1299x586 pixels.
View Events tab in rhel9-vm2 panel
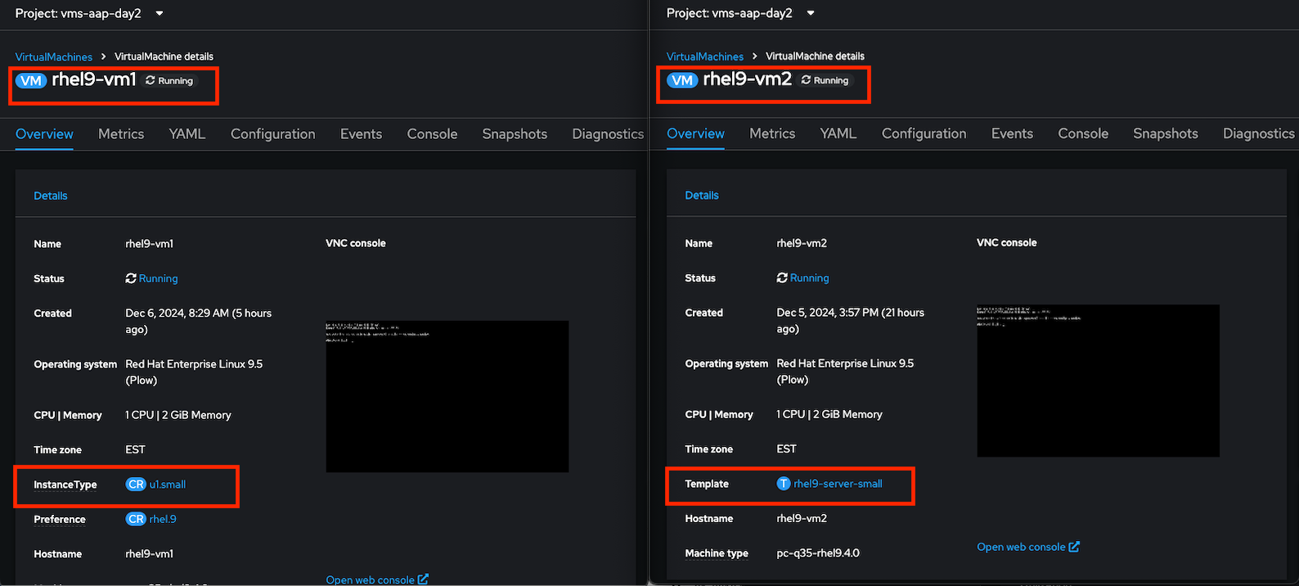[x=1012, y=133]
